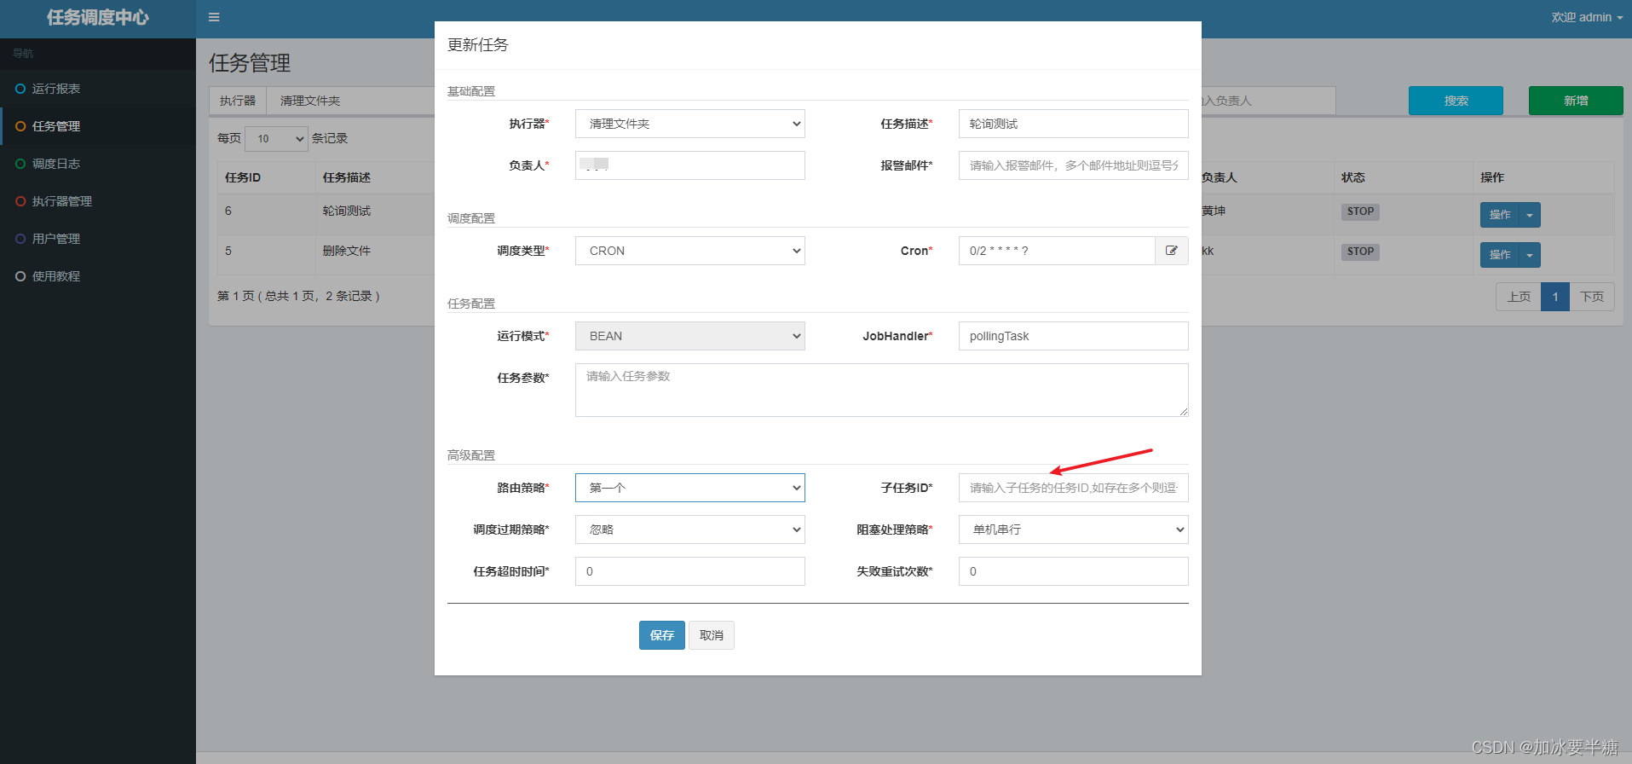Click the 用户管理 sidebar circle icon
Screen dimensions: 1632x764
click(20, 239)
